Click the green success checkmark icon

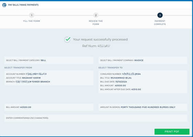click(x=67, y=39)
